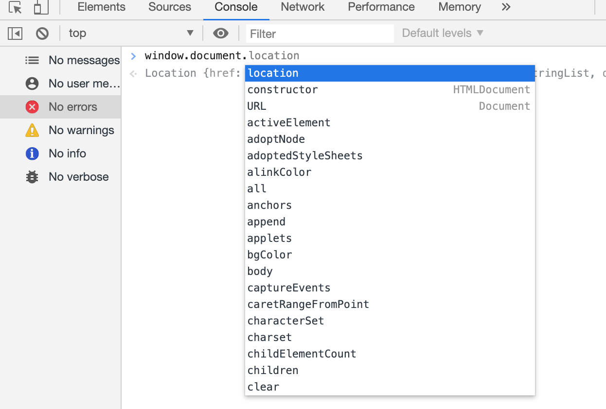
Task: Click the blue info circle icon
Action: coord(32,153)
